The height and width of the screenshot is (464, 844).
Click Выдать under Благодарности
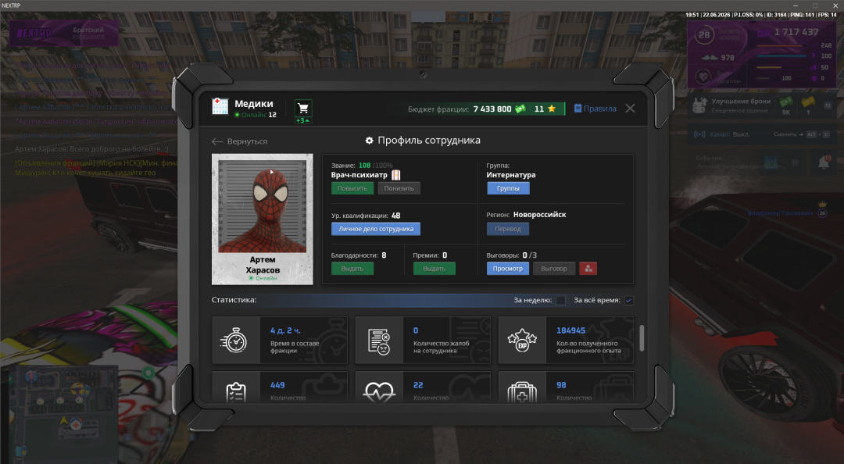(352, 269)
